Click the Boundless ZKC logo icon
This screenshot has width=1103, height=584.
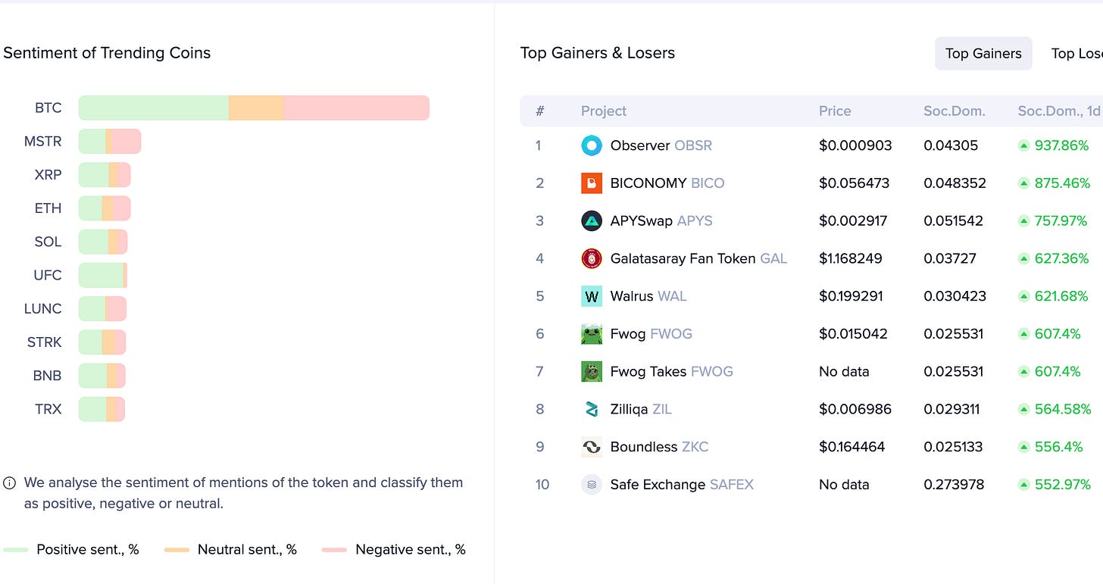coord(592,447)
